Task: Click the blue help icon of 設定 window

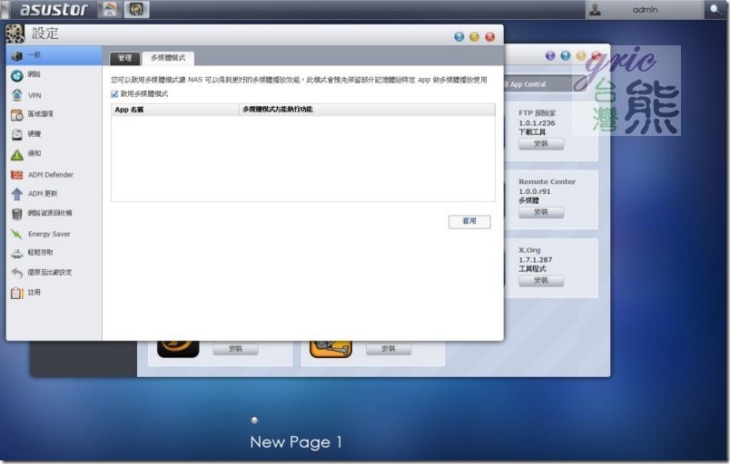Action: pyautogui.click(x=459, y=36)
